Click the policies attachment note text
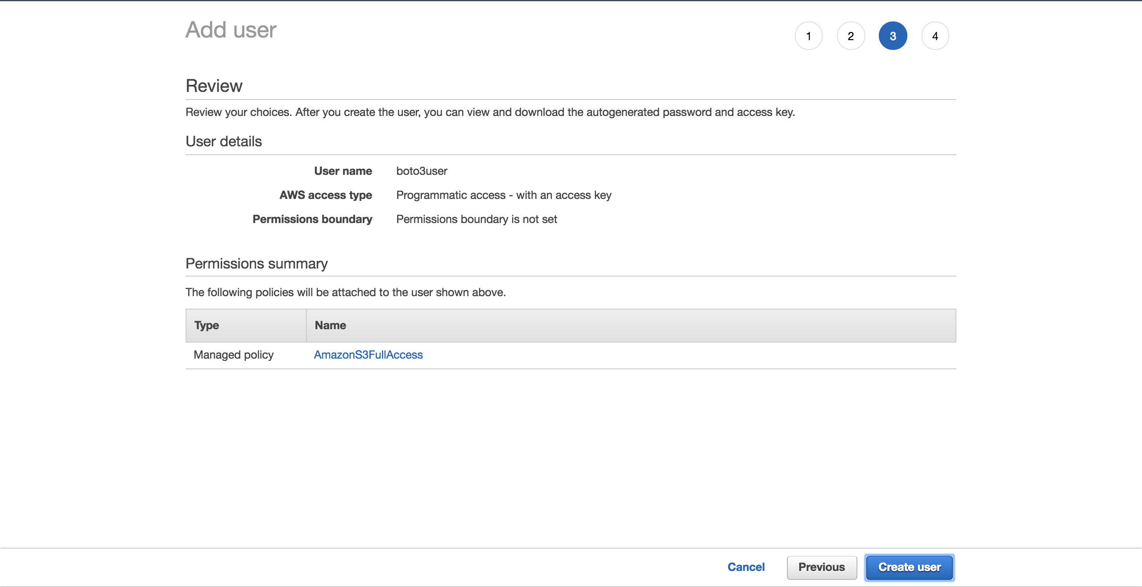The width and height of the screenshot is (1142, 587). pos(346,292)
